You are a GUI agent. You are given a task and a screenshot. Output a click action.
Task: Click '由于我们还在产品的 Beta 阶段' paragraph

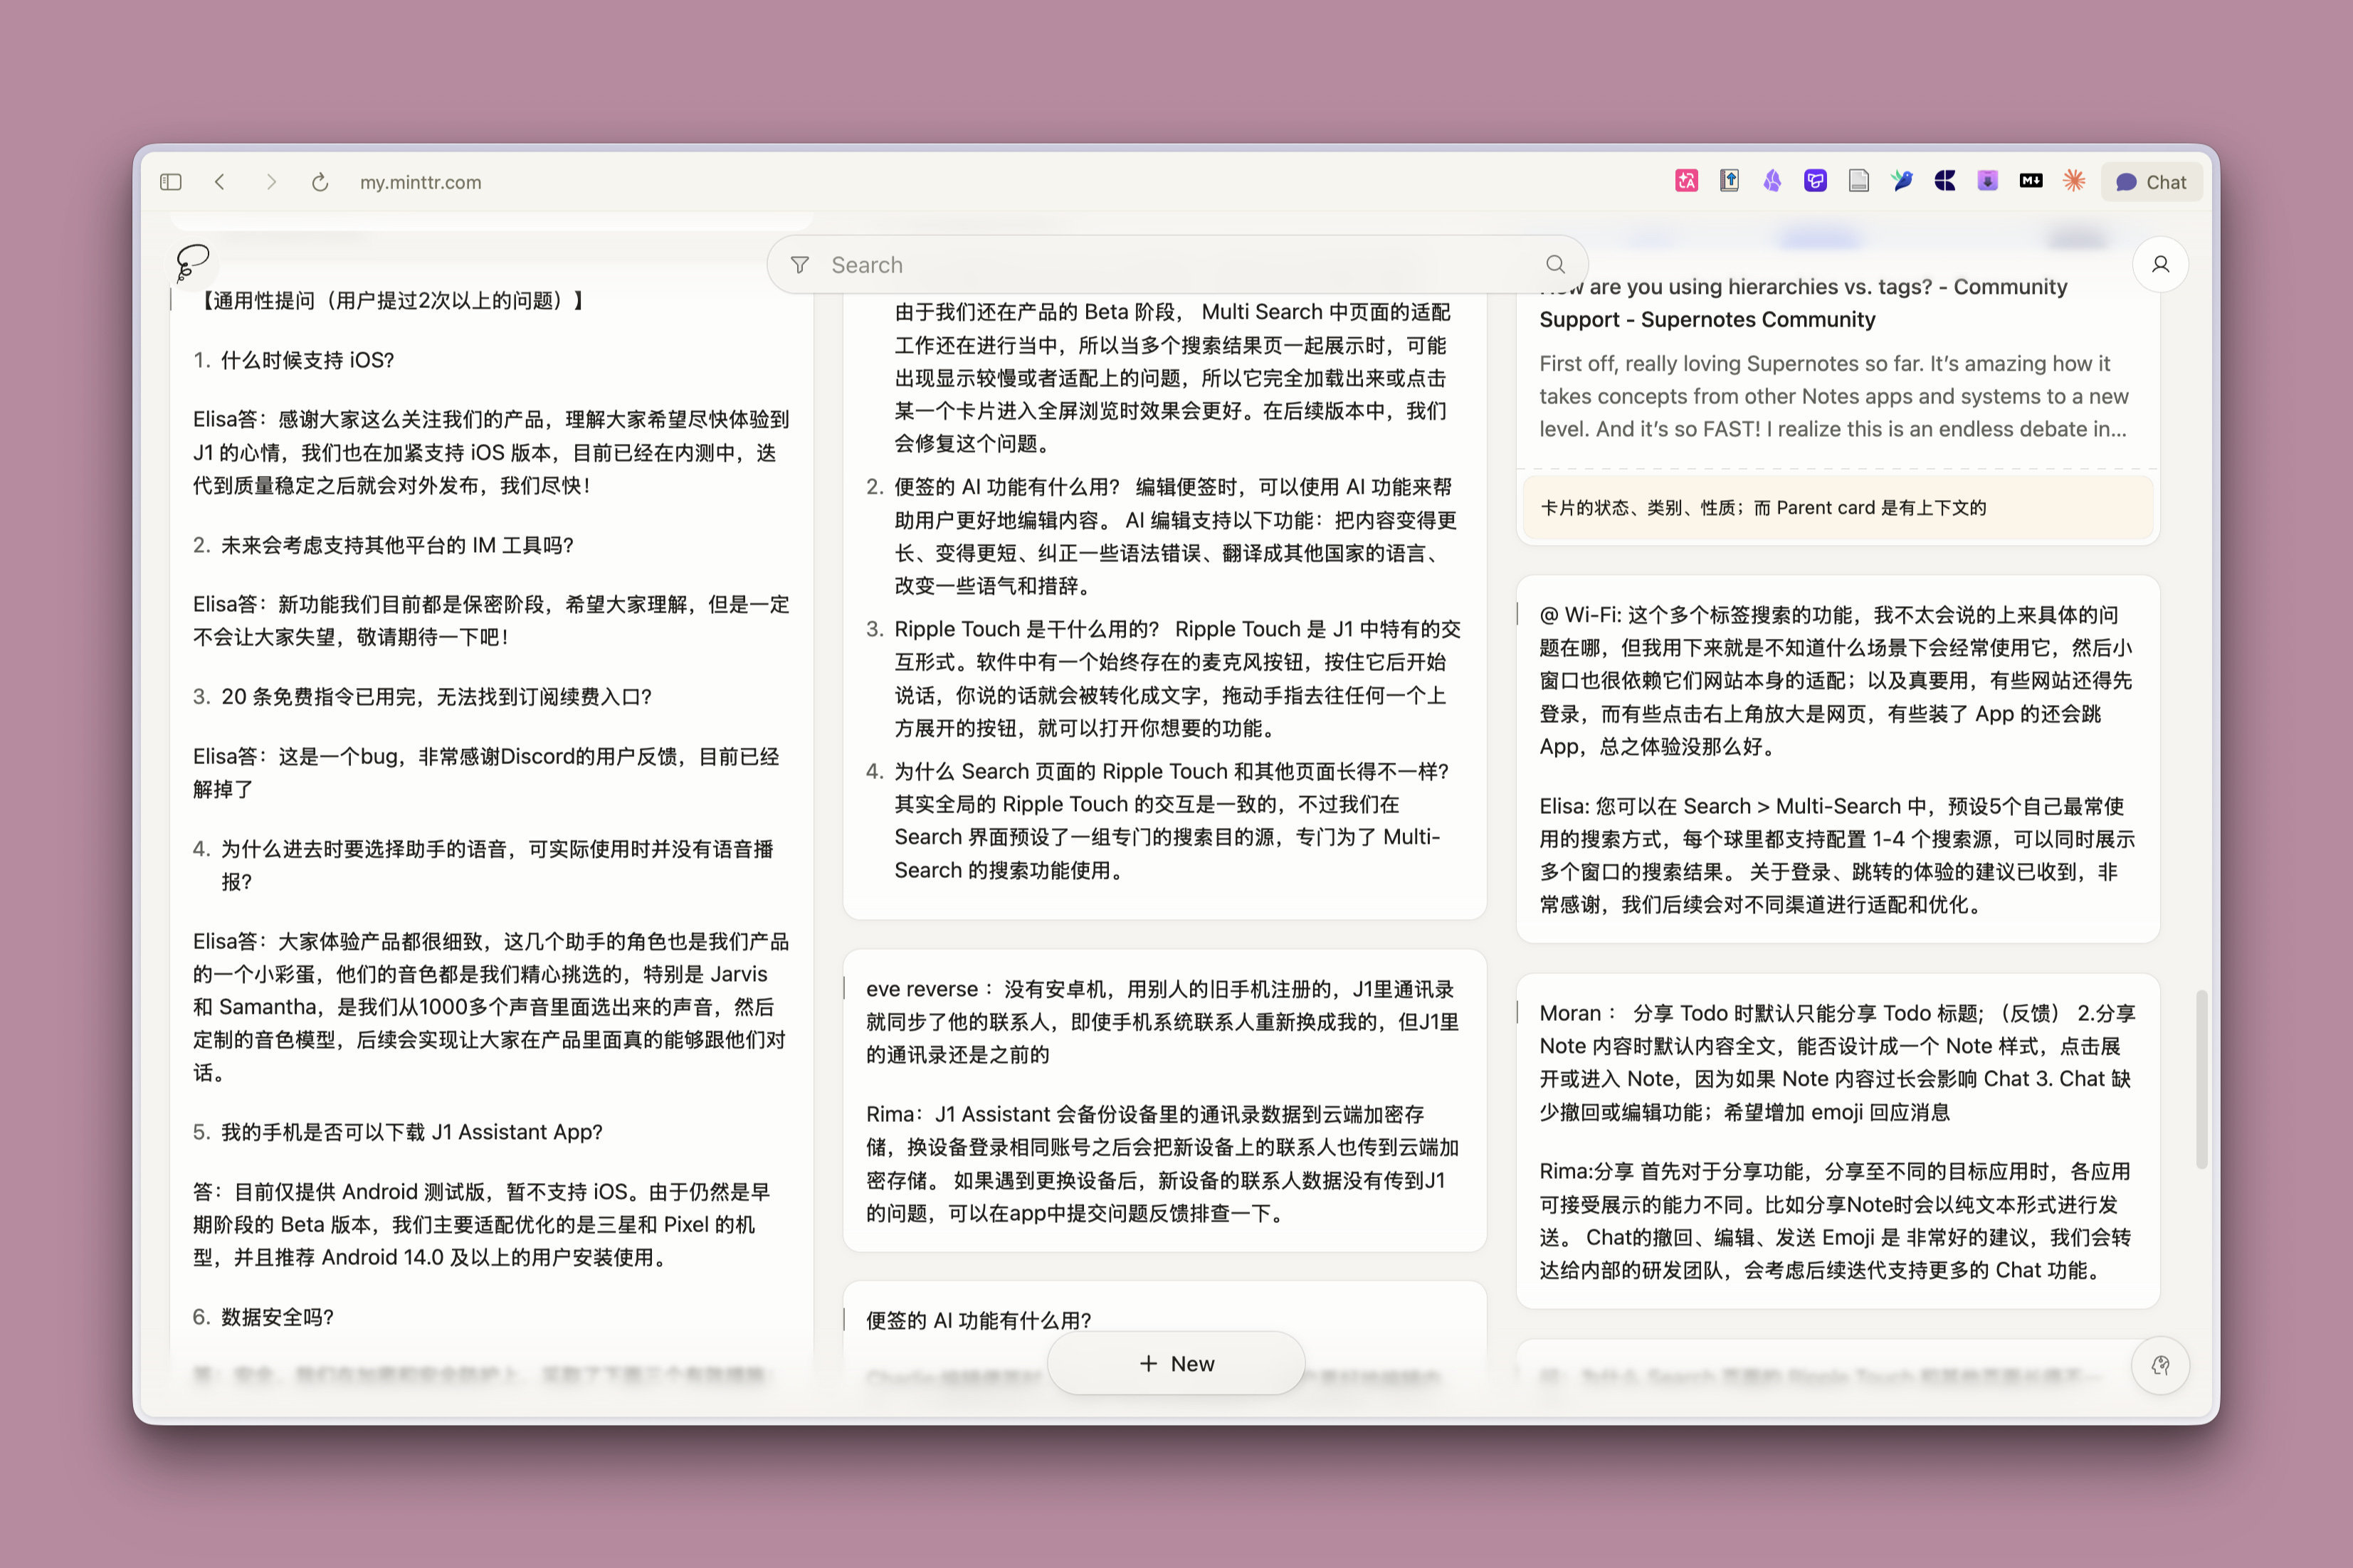point(1172,378)
